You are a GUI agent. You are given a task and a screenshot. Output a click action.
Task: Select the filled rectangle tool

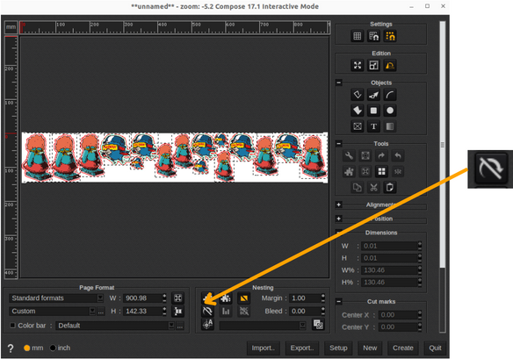click(373, 111)
